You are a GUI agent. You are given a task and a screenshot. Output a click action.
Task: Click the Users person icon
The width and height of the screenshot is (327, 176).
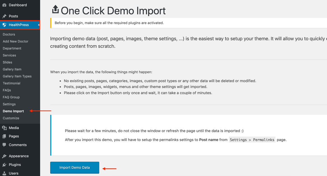[4, 173]
